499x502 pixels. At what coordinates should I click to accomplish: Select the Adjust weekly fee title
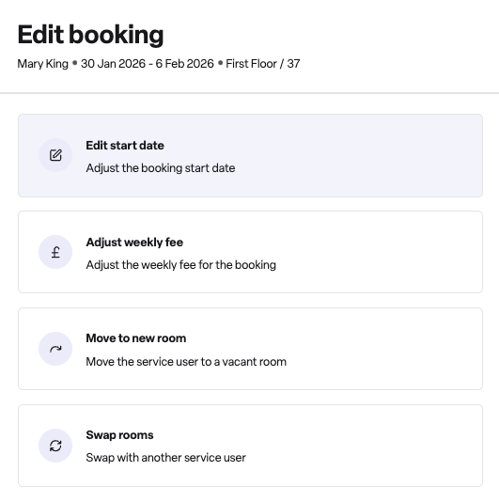(x=134, y=242)
